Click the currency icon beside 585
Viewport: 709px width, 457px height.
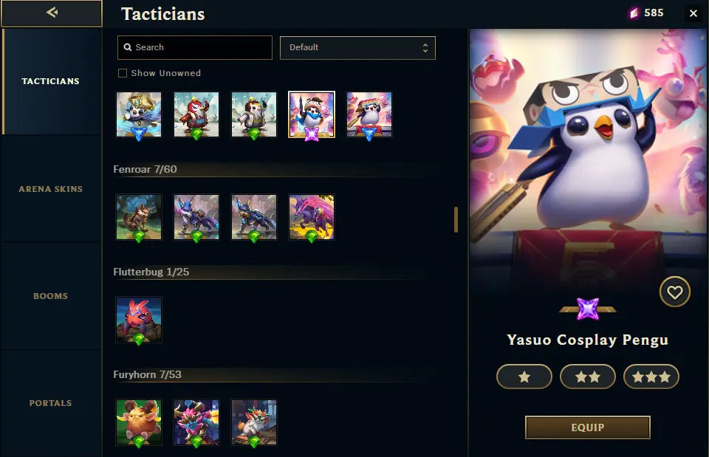[634, 13]
